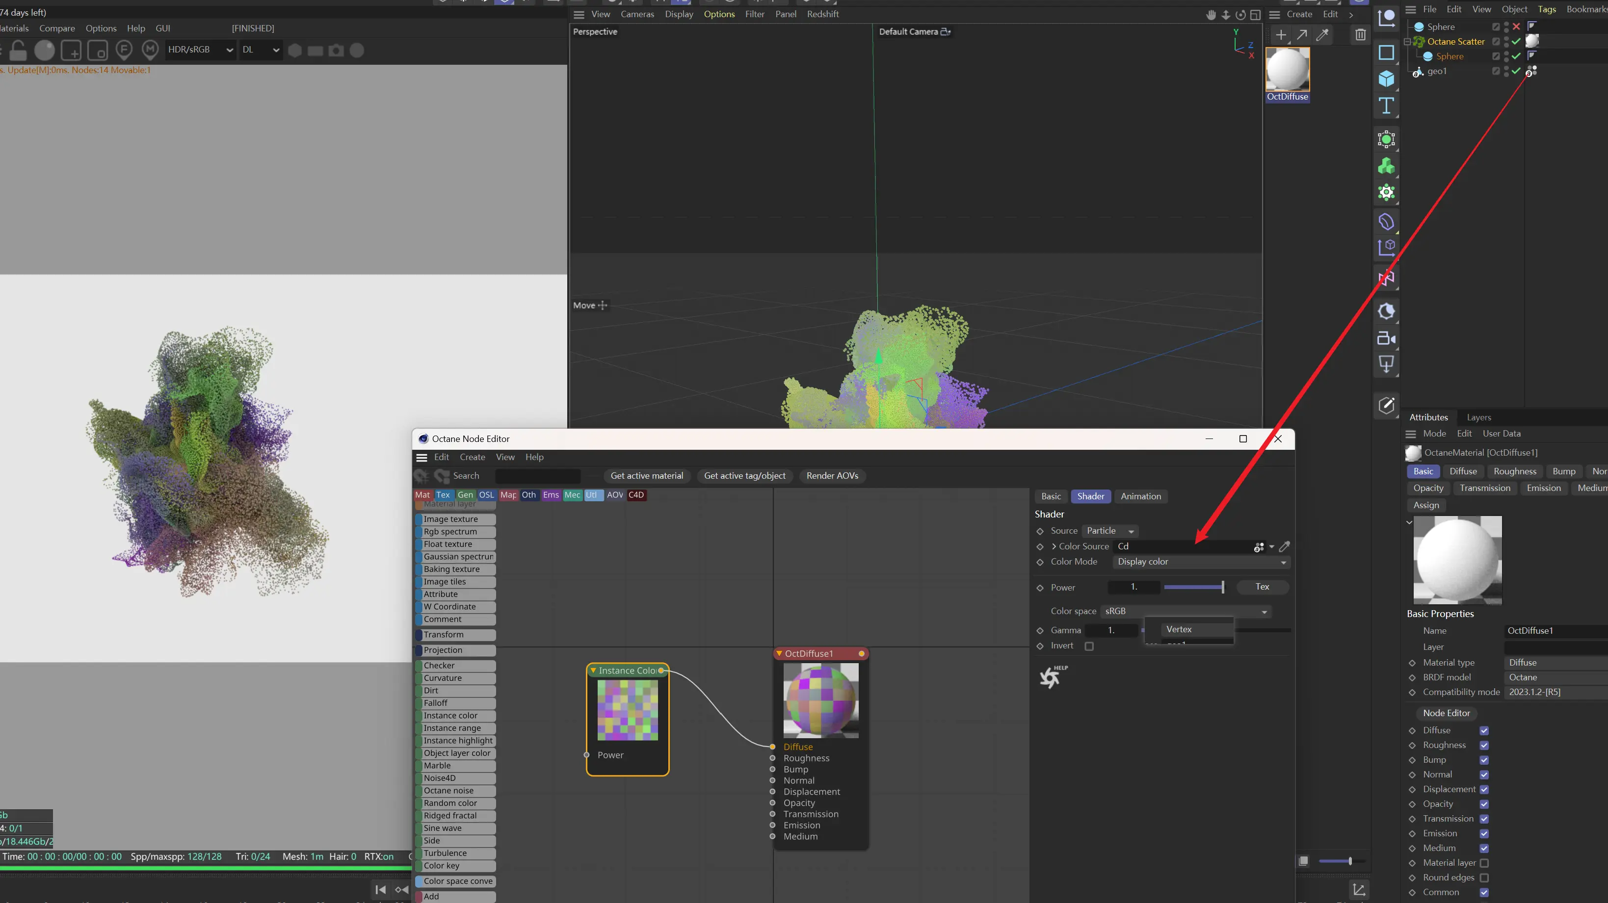
Task: Open the Cameras menu in viewport
Action: (x=637, y=14)
